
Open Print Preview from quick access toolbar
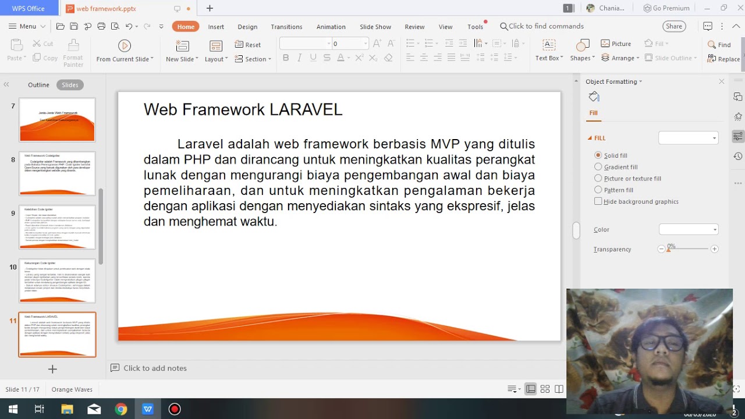pos(115,26)
